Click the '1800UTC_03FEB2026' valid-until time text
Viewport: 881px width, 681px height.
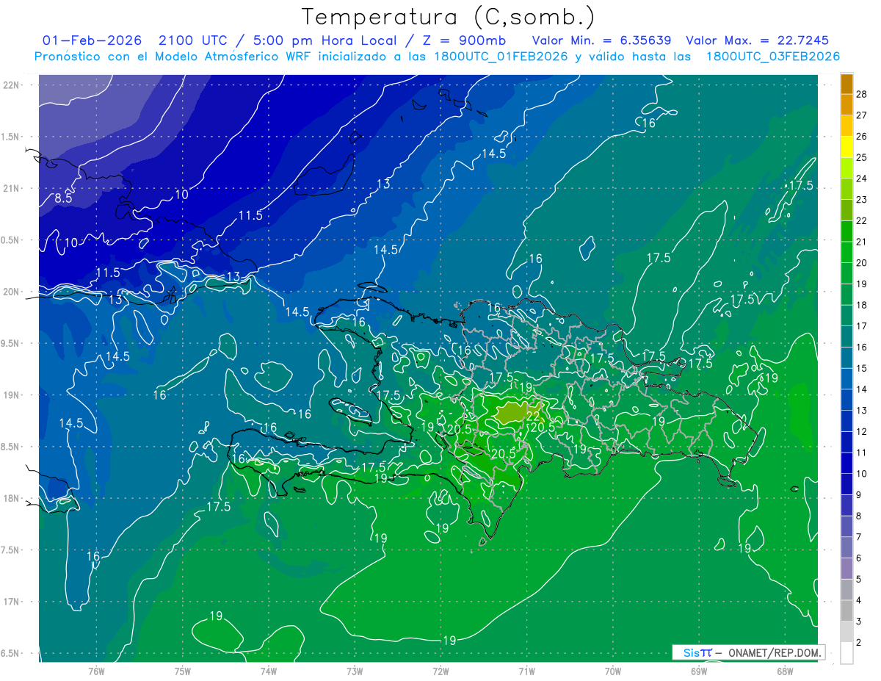pos(772,57)
